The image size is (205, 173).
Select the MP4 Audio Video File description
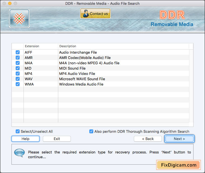(77, 74)
